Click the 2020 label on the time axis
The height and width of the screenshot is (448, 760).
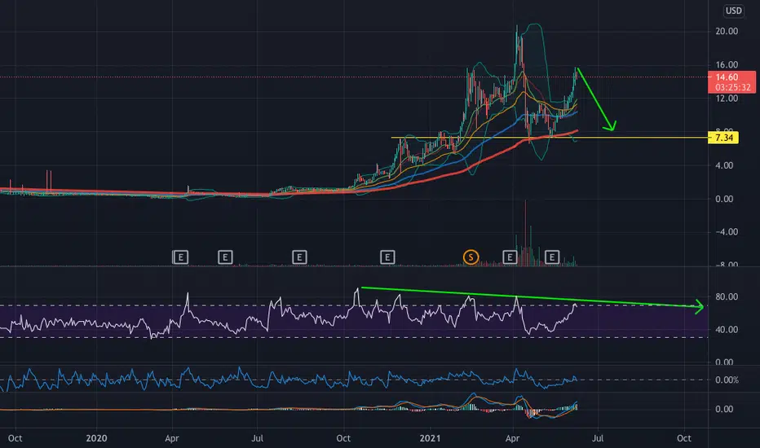(x=96, y=438)
